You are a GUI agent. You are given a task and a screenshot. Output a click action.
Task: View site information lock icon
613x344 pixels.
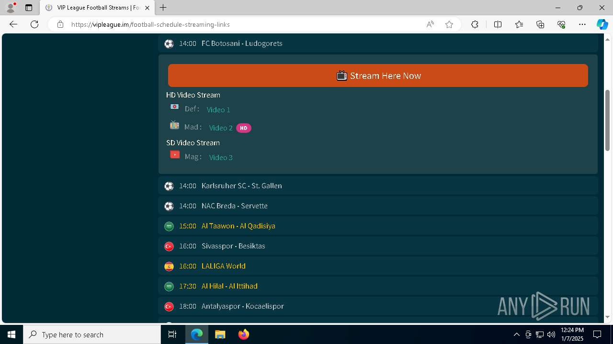[x=60, y=24]
